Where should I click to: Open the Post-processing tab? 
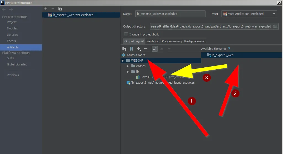[x=195, y=41]
